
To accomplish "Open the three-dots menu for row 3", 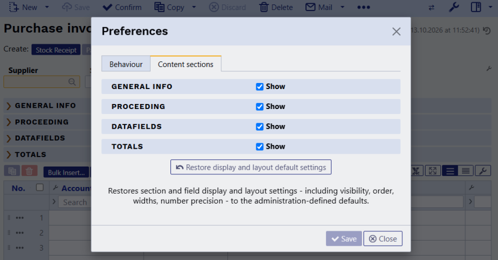I will coord(20,248).
